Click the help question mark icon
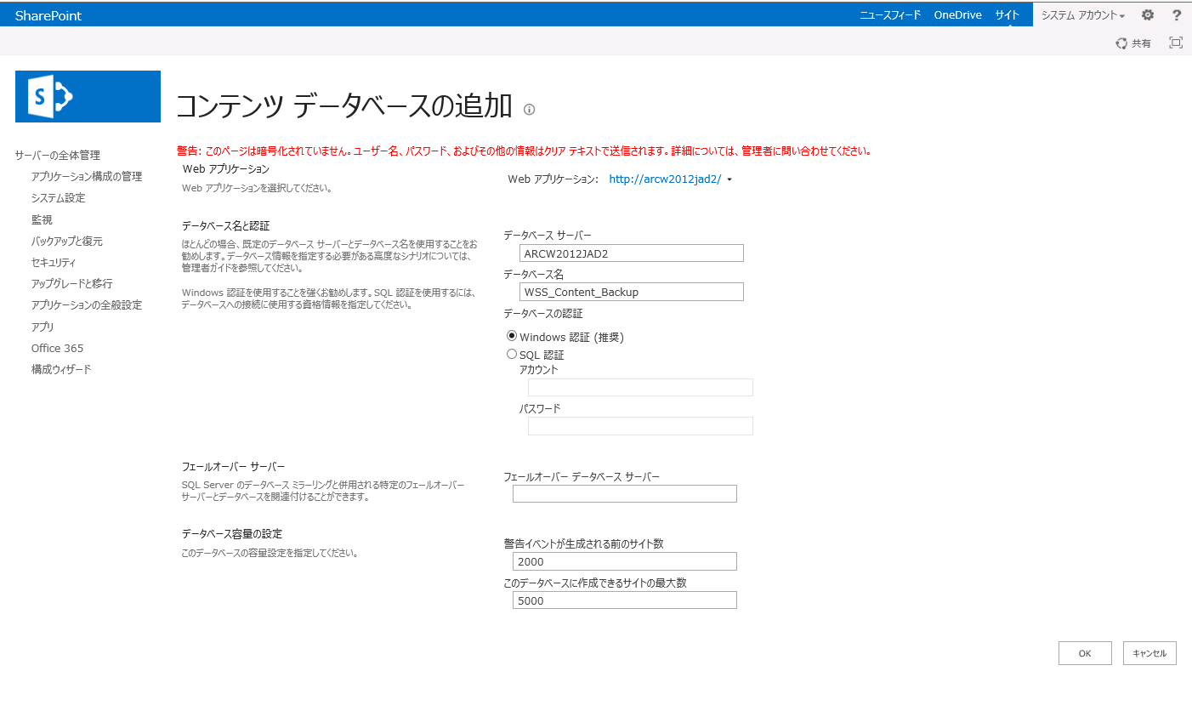 tap(1177, 14)
